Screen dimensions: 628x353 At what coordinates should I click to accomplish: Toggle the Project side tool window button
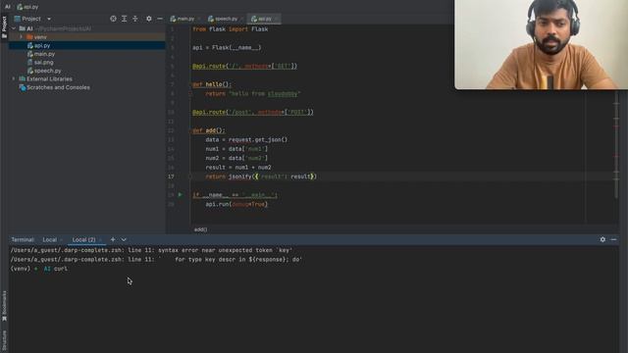[4, 27]
